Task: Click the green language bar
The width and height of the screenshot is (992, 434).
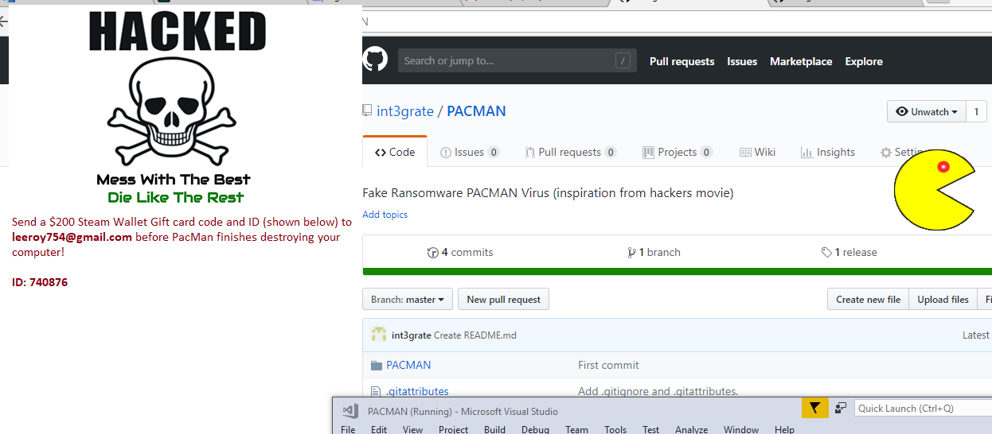Action: [x=677, y=272]
